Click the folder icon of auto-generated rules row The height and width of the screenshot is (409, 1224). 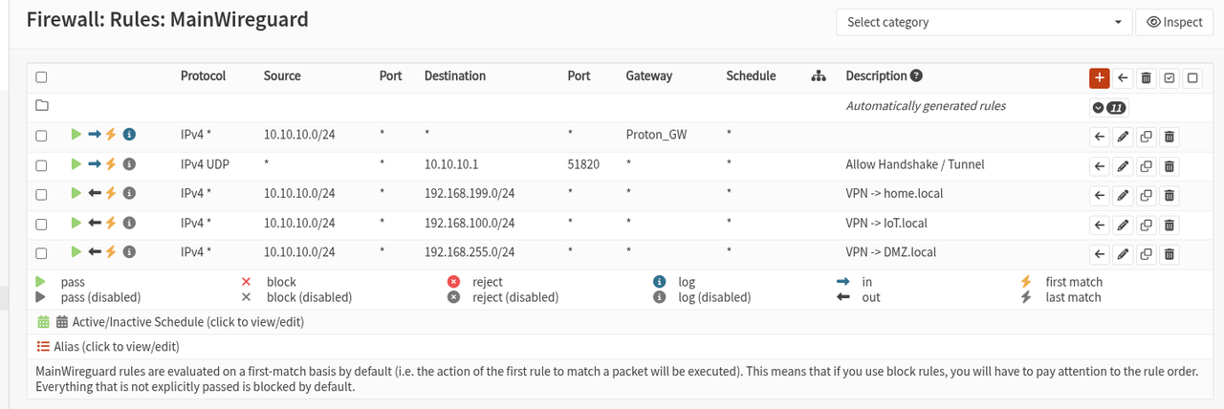coord(41,105)
